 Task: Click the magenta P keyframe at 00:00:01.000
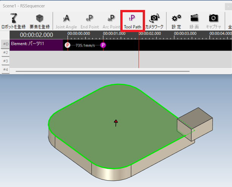[103, 45]
